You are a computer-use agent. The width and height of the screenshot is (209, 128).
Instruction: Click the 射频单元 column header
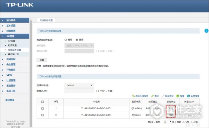tap(136, 102)
